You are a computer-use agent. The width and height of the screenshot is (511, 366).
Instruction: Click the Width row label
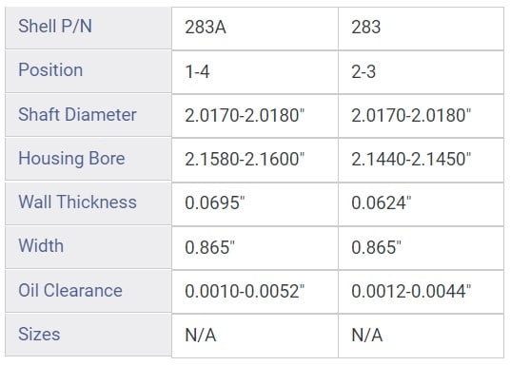88,247
